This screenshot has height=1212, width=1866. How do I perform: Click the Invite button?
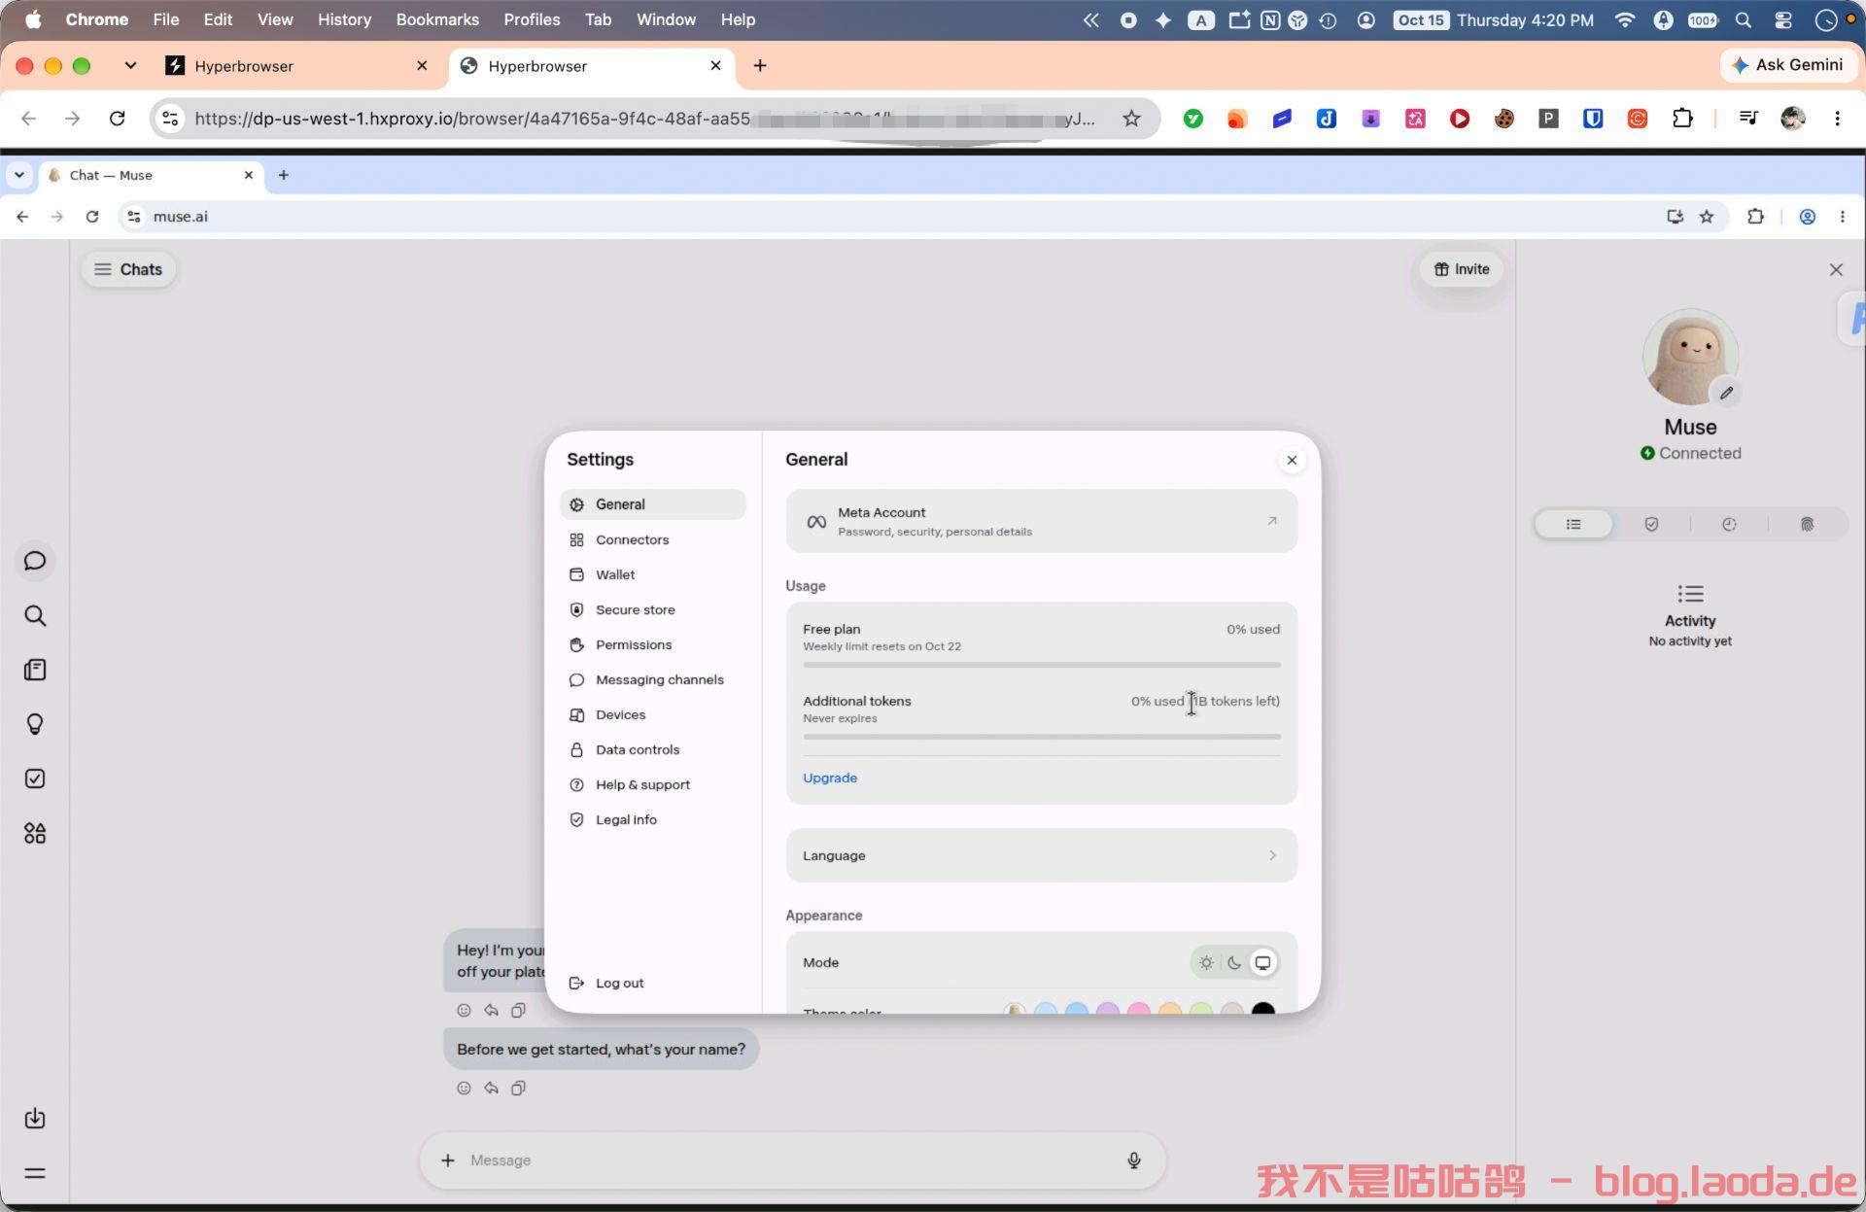(x=1462, y=269)
